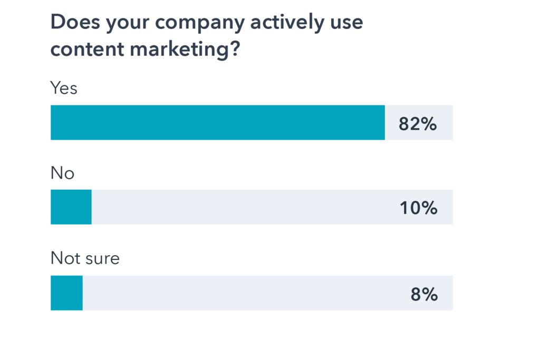The width and height of the screenshot is (540, 341).
Task: Click the "Not sure" answer label
Action: pyautogui.click(x=85, y=258)
